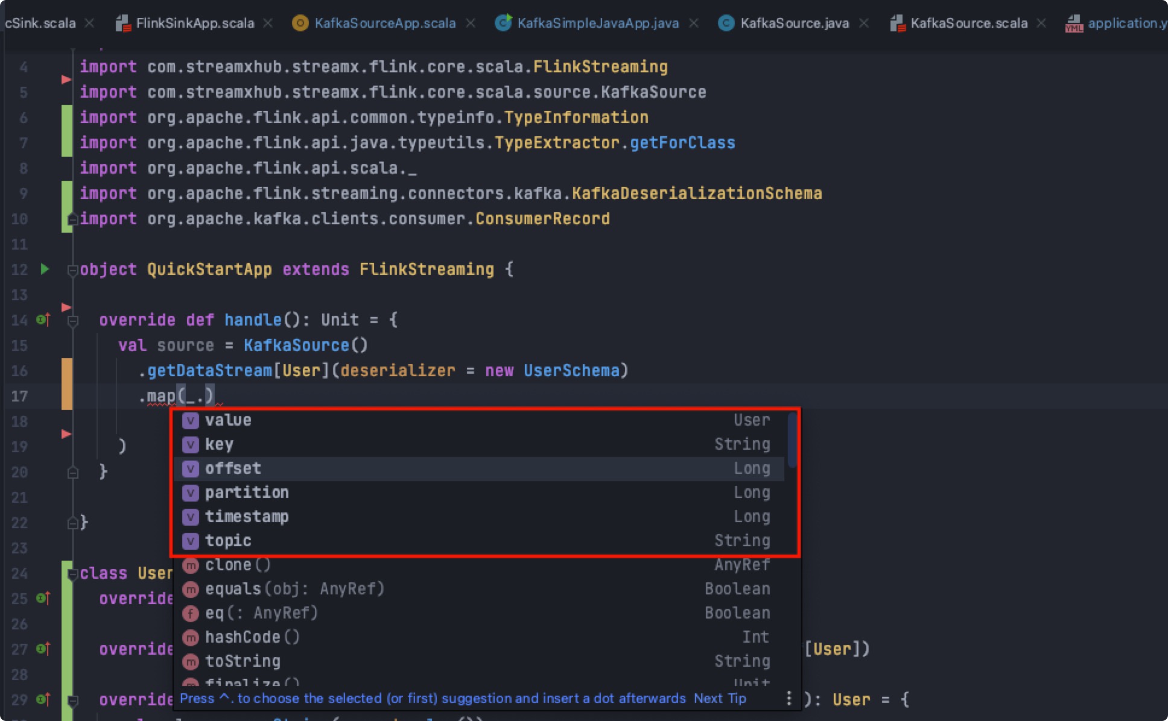
Task: Click three-dot options icon in completion popup
Action: (x=789, y=698)
